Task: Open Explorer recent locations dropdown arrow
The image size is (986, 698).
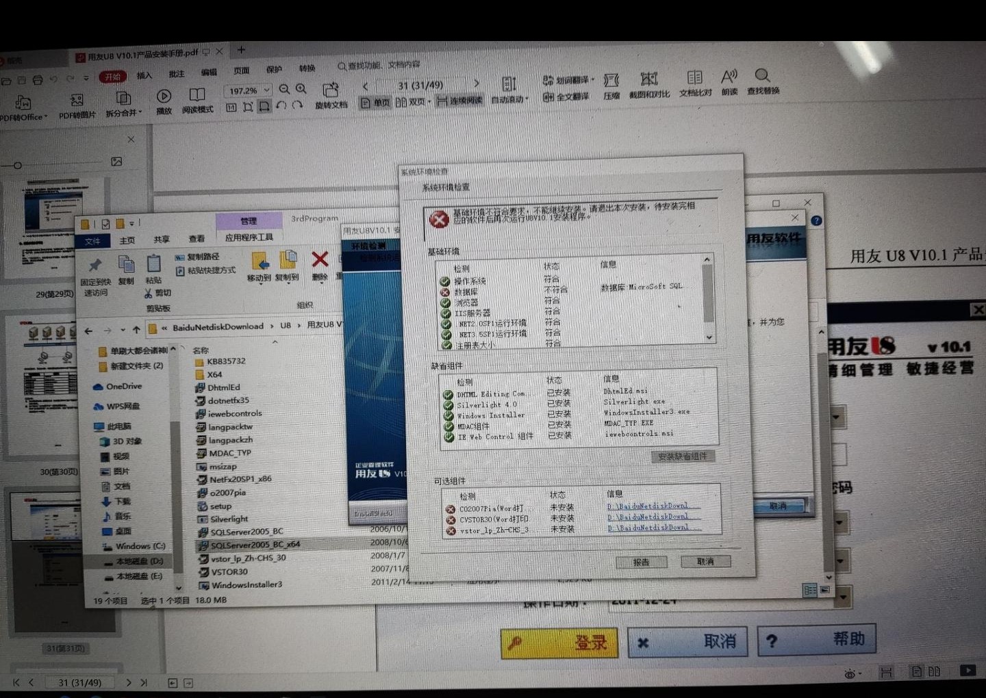Action: pyautogui.click(x=123, y=331)
